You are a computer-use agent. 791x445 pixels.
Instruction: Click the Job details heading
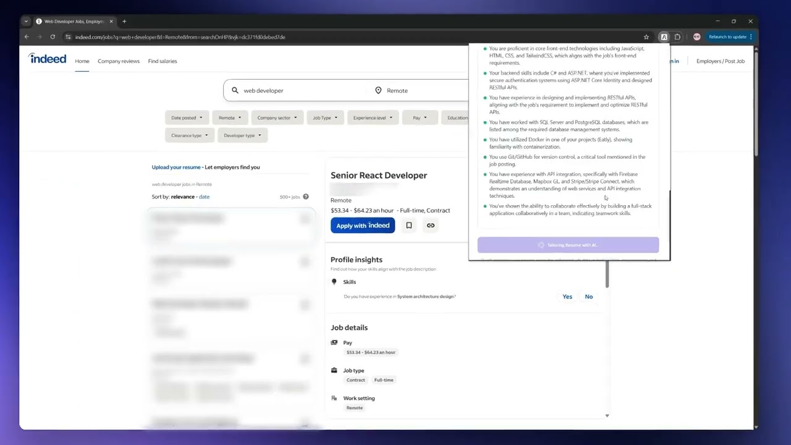349,328
